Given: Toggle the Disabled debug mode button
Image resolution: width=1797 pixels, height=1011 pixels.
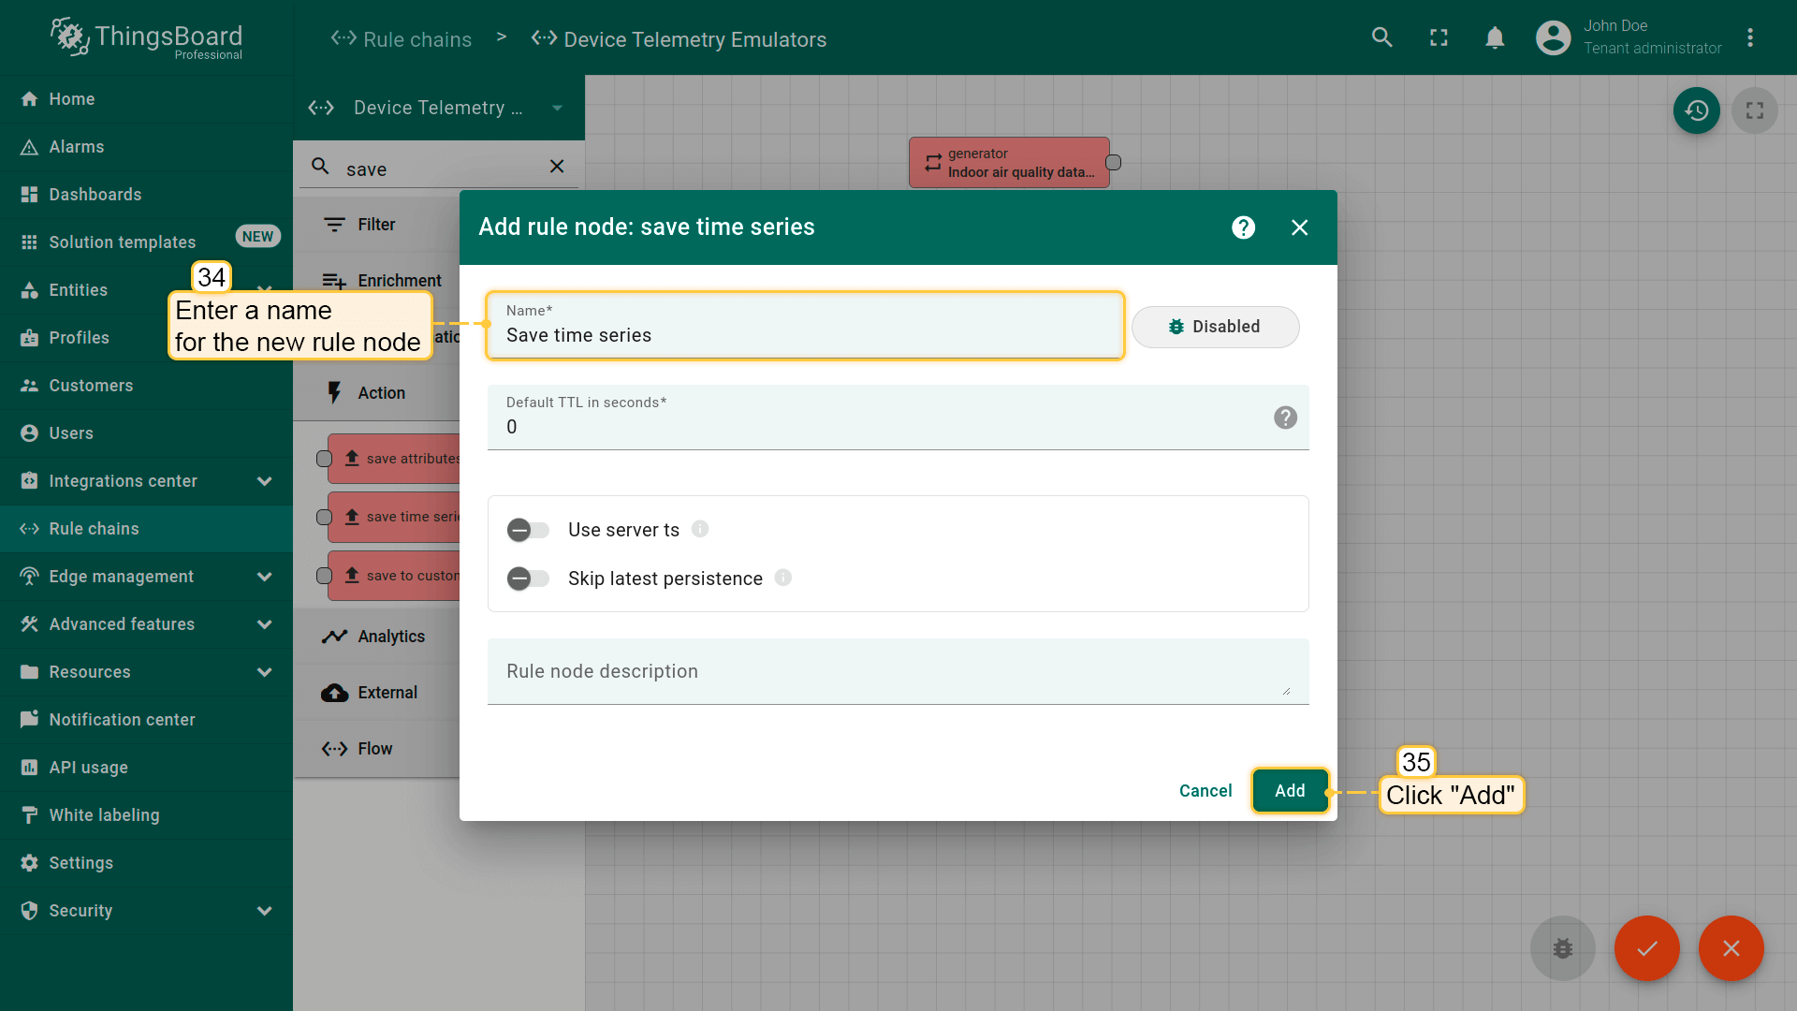Looking at the screenshot, I should [1215, 327].
